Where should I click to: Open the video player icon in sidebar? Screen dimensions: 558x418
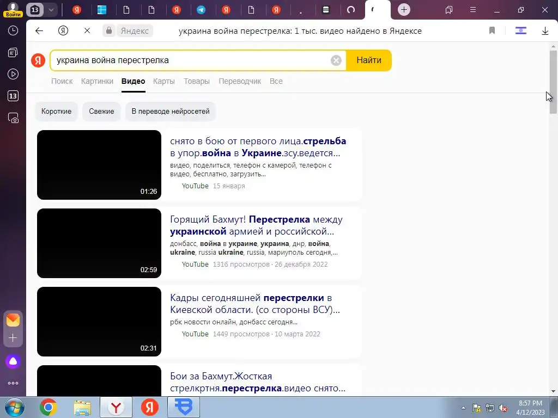(13, 74)
